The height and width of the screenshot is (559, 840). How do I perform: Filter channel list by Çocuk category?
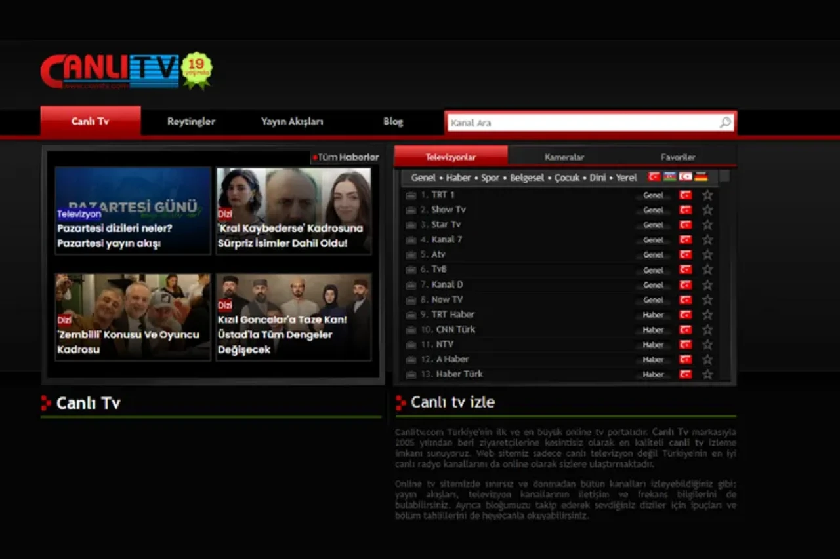pos(567,178)
